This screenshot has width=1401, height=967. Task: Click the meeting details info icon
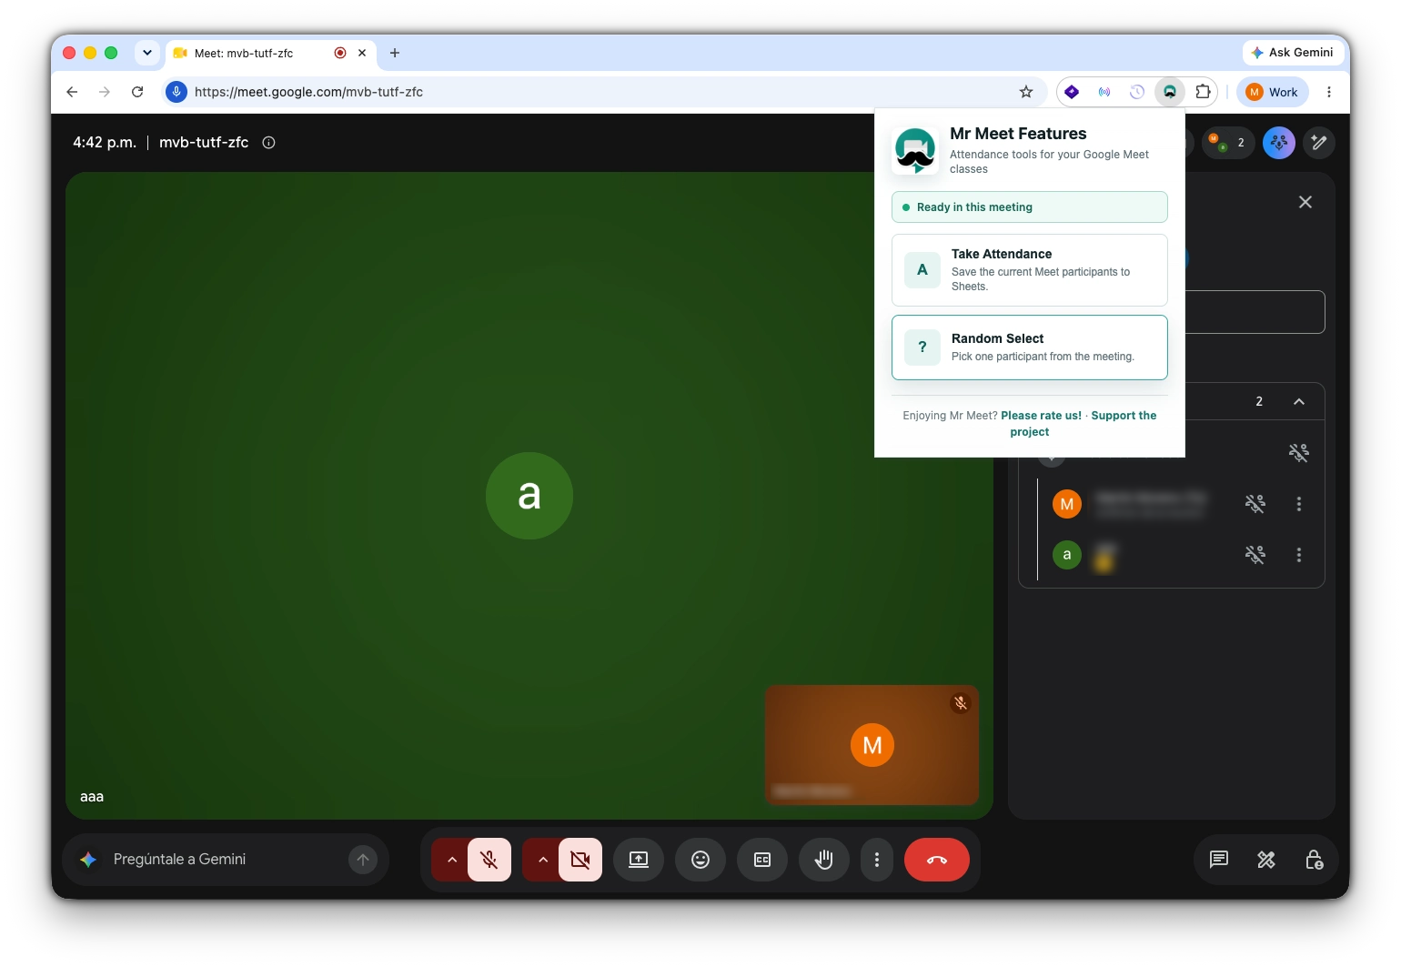click(x=268, y=143)
